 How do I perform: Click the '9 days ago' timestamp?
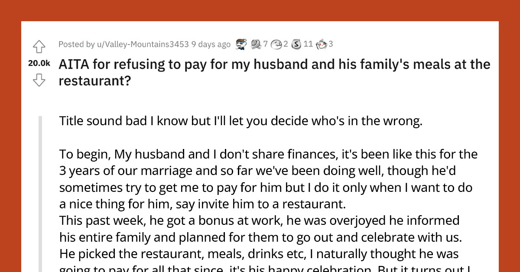pyautogui.click(x=212, y=44)
